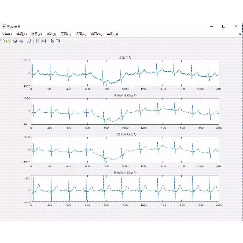
Task: Click x-axis label 2000 under 原始信号 plot
Action: [x=219, y=89]
